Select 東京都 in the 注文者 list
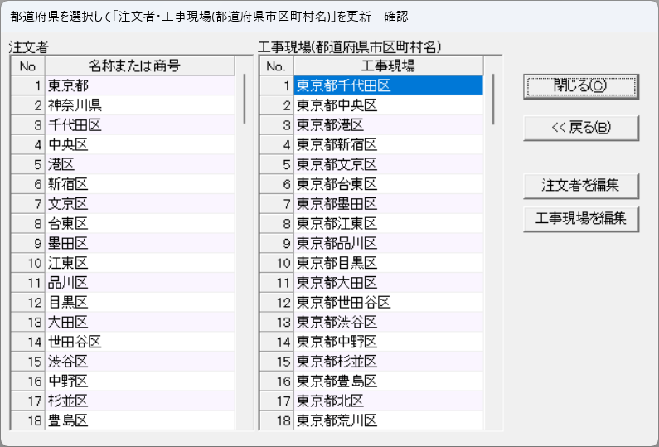The width and height of the screenshot is (659, 447). [x=139, y=85]
